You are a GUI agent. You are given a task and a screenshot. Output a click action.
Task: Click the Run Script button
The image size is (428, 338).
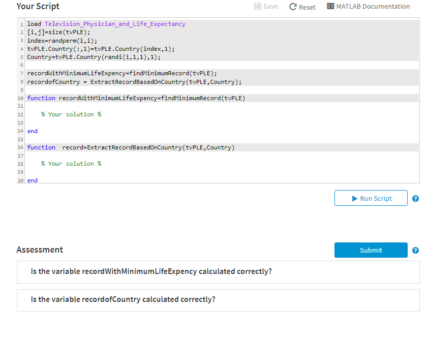point(371,198)
